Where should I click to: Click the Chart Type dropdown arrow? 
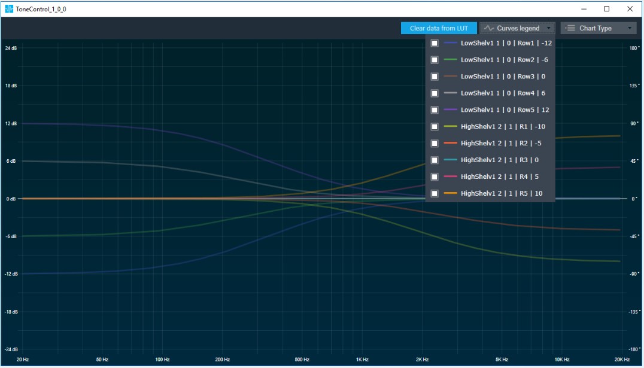pyautogui.click(x=630, y=28)
